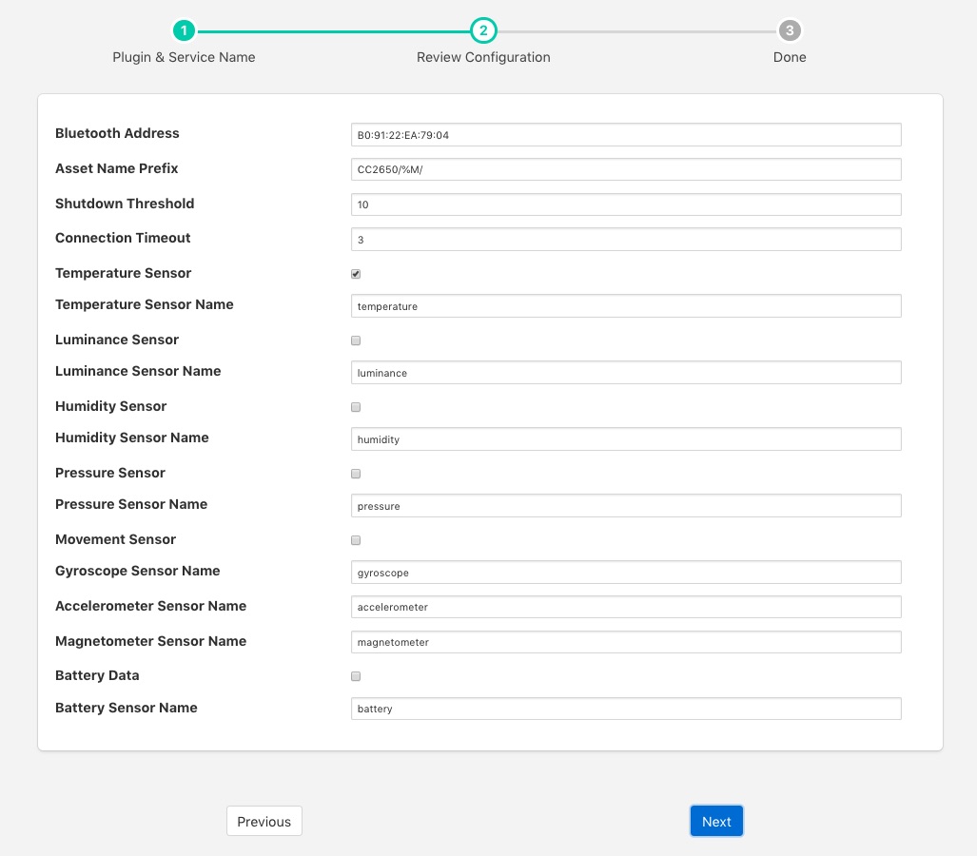Enable the Humidity Sensor checkbox
The width and height of the screenshot is (977, 856).
pyautogui.click(x=356, y=407)
